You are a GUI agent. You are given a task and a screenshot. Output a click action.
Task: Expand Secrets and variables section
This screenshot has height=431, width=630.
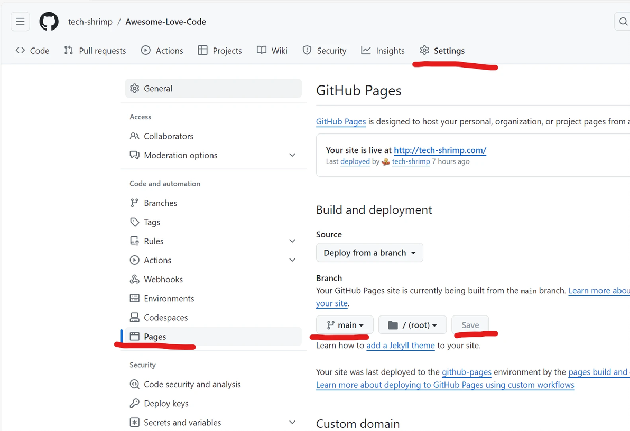point(292,423)
